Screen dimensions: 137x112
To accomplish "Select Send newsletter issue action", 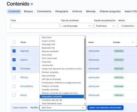I will pos(62,103).
